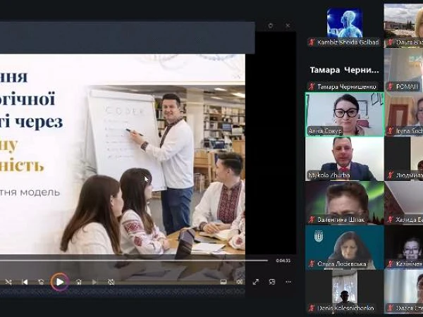
Task: Enter fullscreen with the expand arrows icon
Action: pyautogui.click(x=255, y=282)
